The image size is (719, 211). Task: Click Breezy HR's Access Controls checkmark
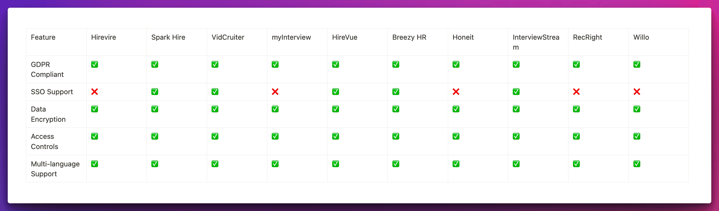(395, 136)
